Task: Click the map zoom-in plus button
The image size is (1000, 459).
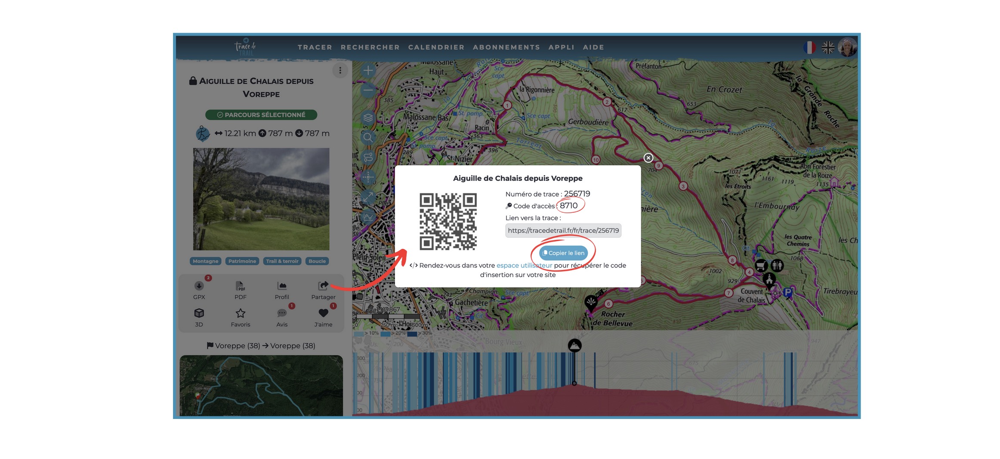Action: (x=368, y=71)
